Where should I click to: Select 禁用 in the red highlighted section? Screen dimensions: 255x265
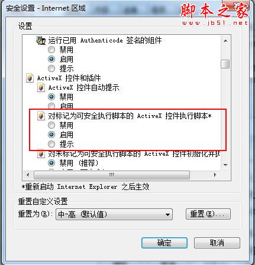click(x=51, y=125)
